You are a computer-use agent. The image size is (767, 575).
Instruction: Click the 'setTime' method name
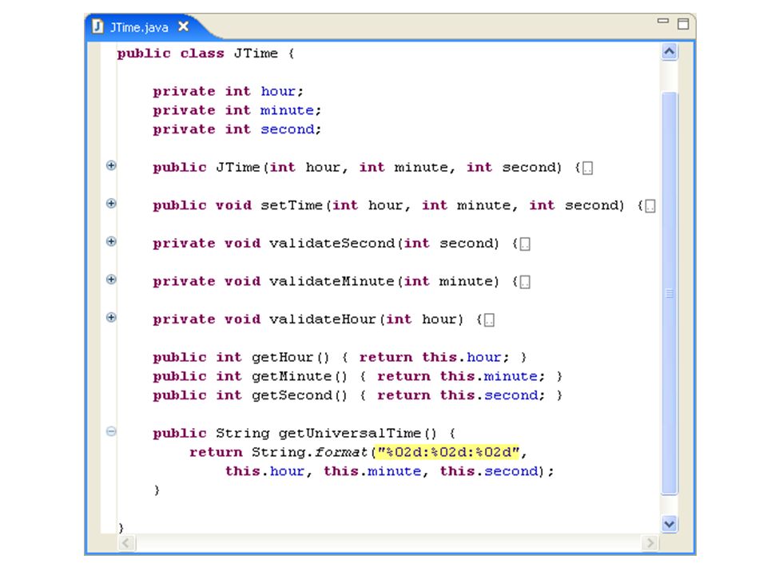coord(292,205)
